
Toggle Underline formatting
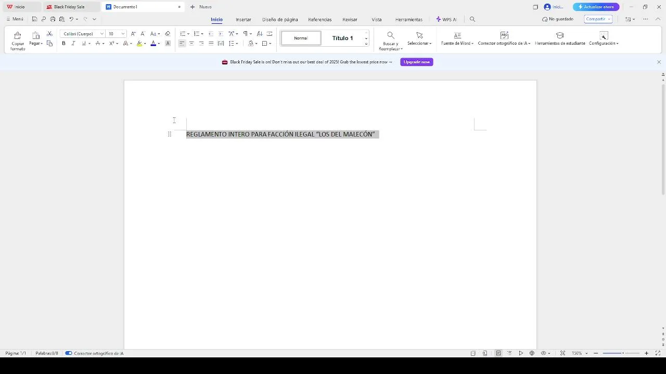(83, 44)
